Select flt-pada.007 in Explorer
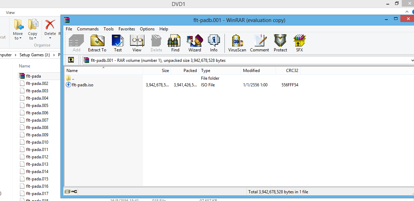Image resolution: width=414 pixels, height=201 pixels. click(x=34, y=120)
